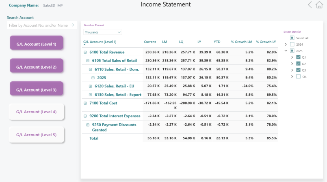Image resolution: width=327 pixels, height=182 pixels.
Task: Expand the 6120 Sales, Retail - EU row
Action: 90,86
